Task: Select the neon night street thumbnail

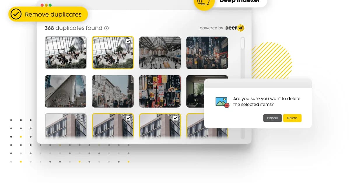Action: 207,53
